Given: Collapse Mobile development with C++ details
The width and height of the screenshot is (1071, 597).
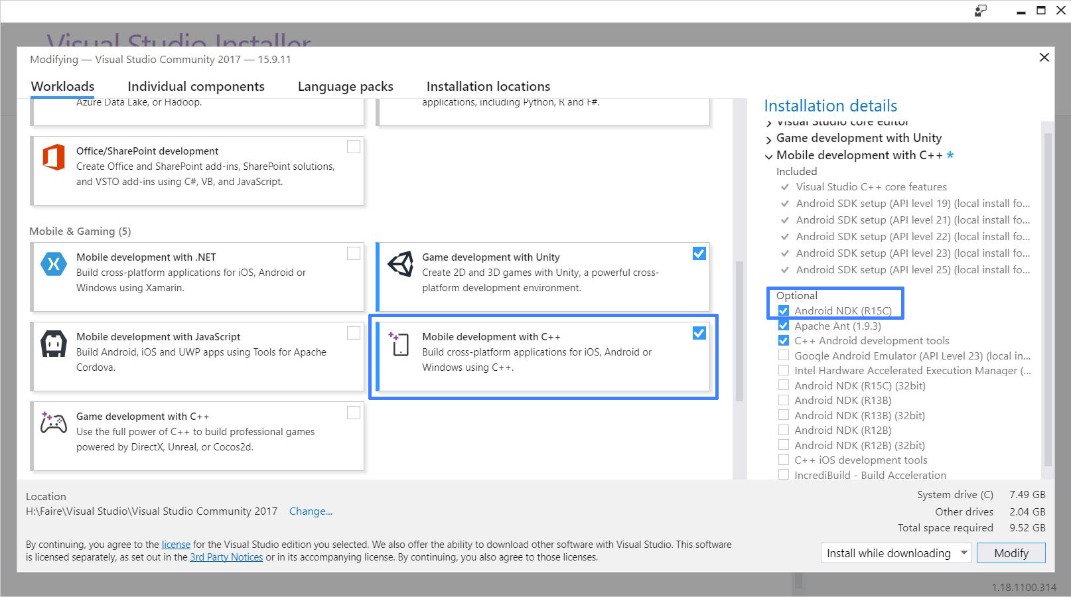Looking at the screenshot, I should pyautogui.click(x=769, y=157).
